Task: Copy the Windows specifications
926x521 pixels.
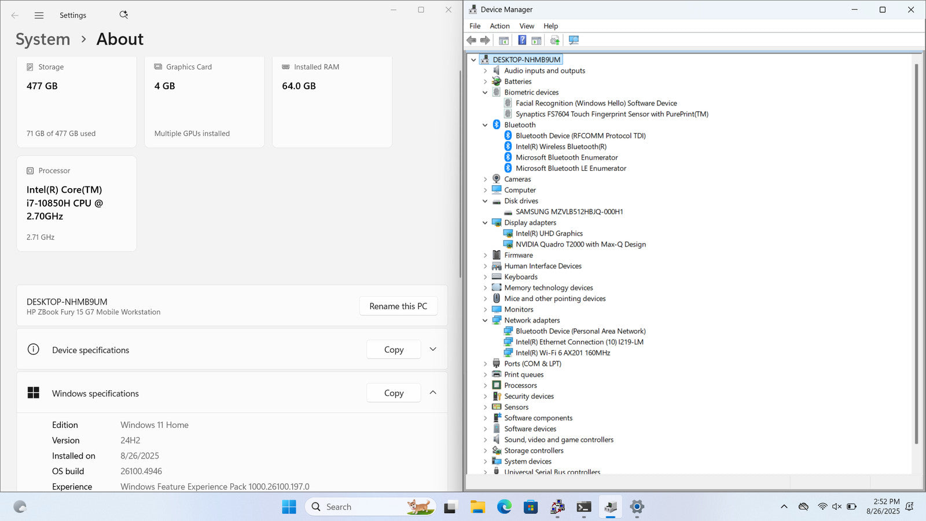Action: pyautogui.click(x=394, y=393)
